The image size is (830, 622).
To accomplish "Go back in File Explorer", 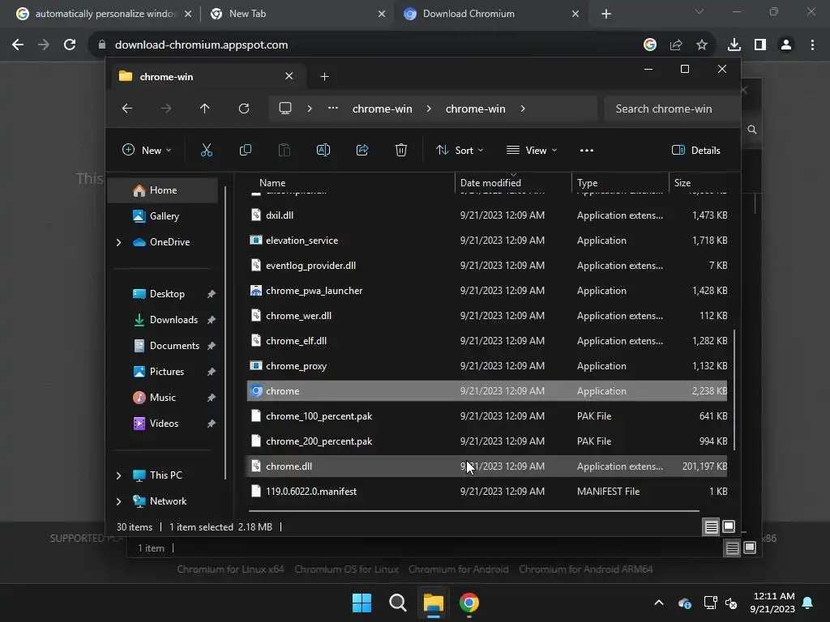I will pos(127,109).
